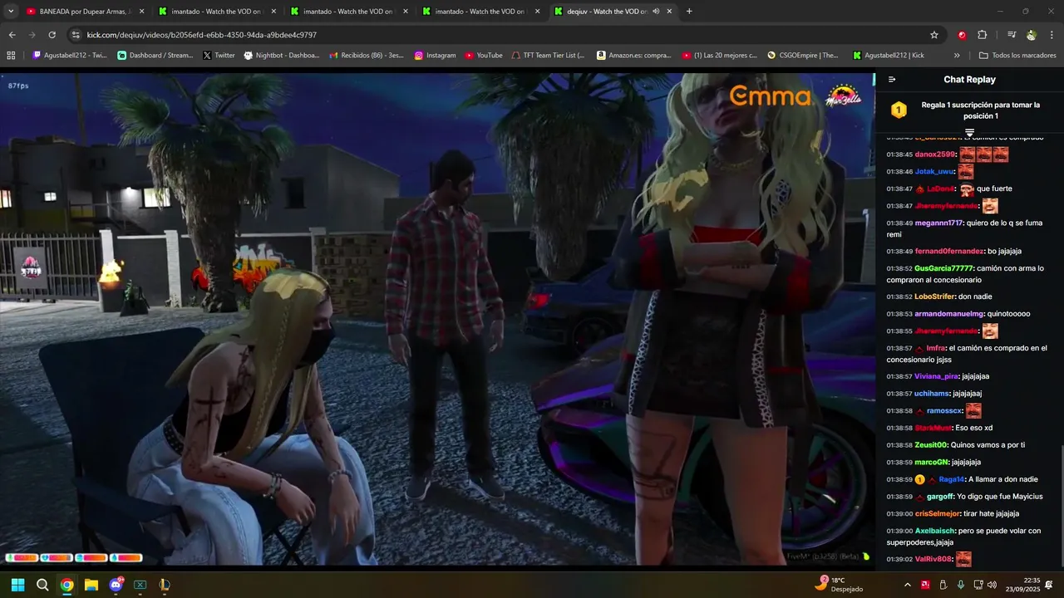The width and height of the screenshot is (1064, 598).
Task: Click the 01:38:52 GusGarcia77777 timestamp
Action: (899, 268)
